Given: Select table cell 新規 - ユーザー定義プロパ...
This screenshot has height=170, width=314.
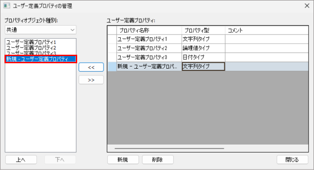Looking at the screenshot, I should [x=149, y=66].
